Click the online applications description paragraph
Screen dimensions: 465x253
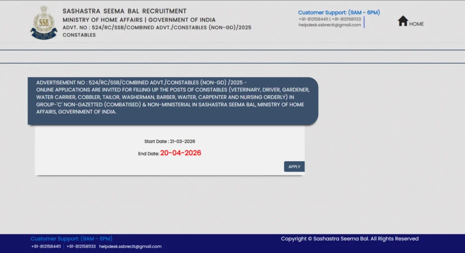click(x=173, y=101)
